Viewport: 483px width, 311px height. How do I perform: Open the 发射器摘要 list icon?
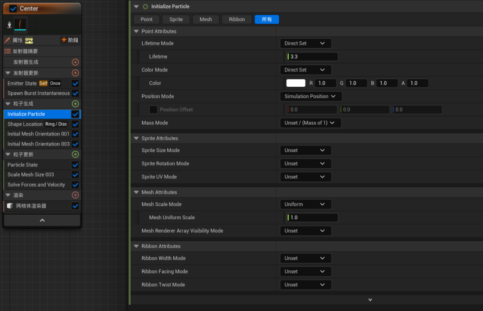pos(8,51)
